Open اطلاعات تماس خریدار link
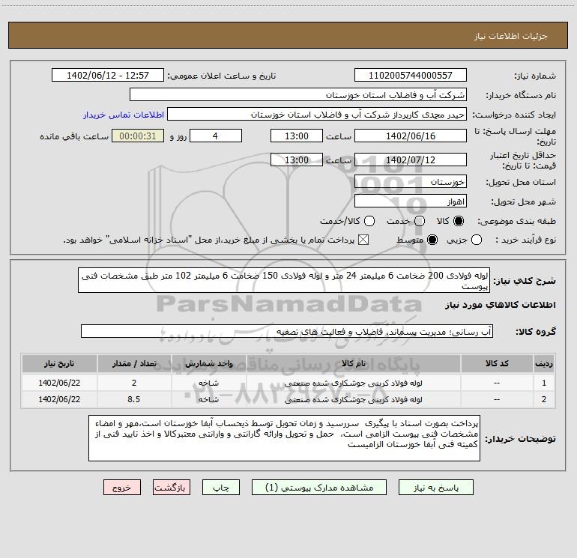The width and height of the screenshot is (577, 558). 124,115
